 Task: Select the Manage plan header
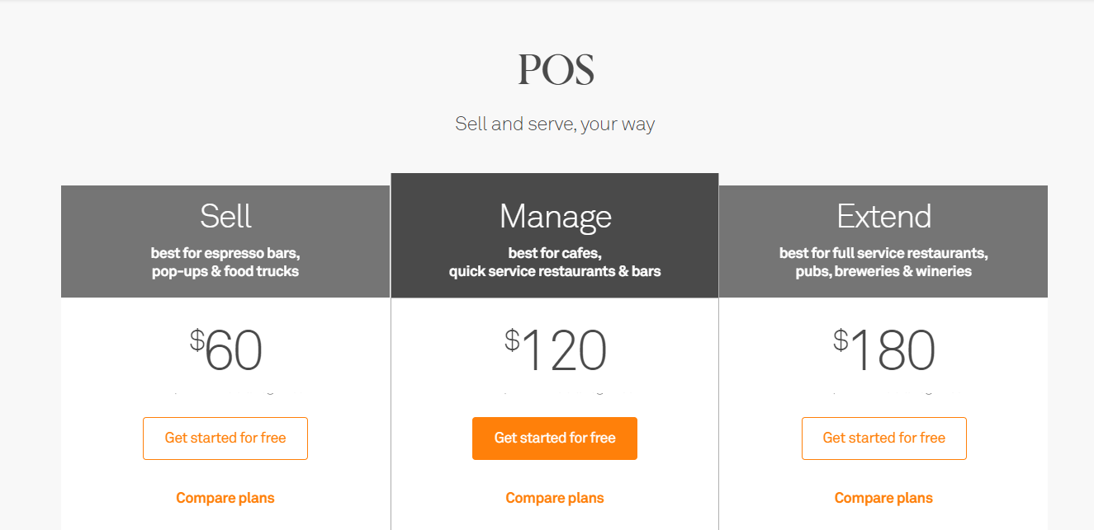click(554, 216)
